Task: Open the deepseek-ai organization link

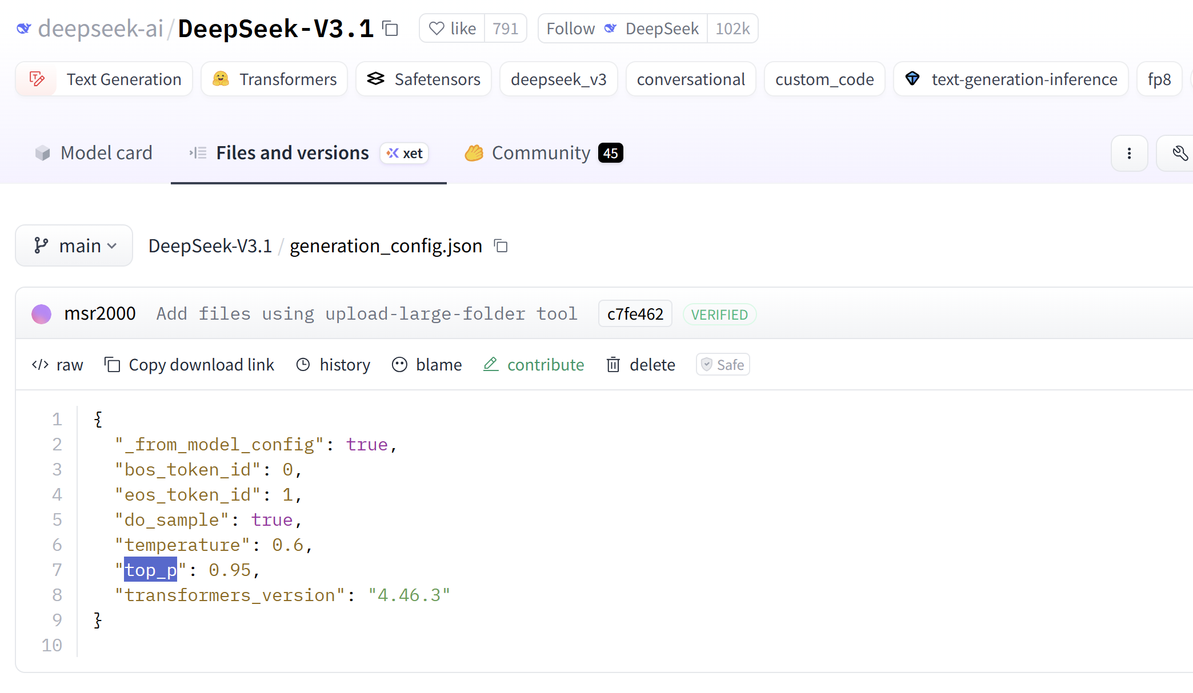Action: (x=101, y=29)
